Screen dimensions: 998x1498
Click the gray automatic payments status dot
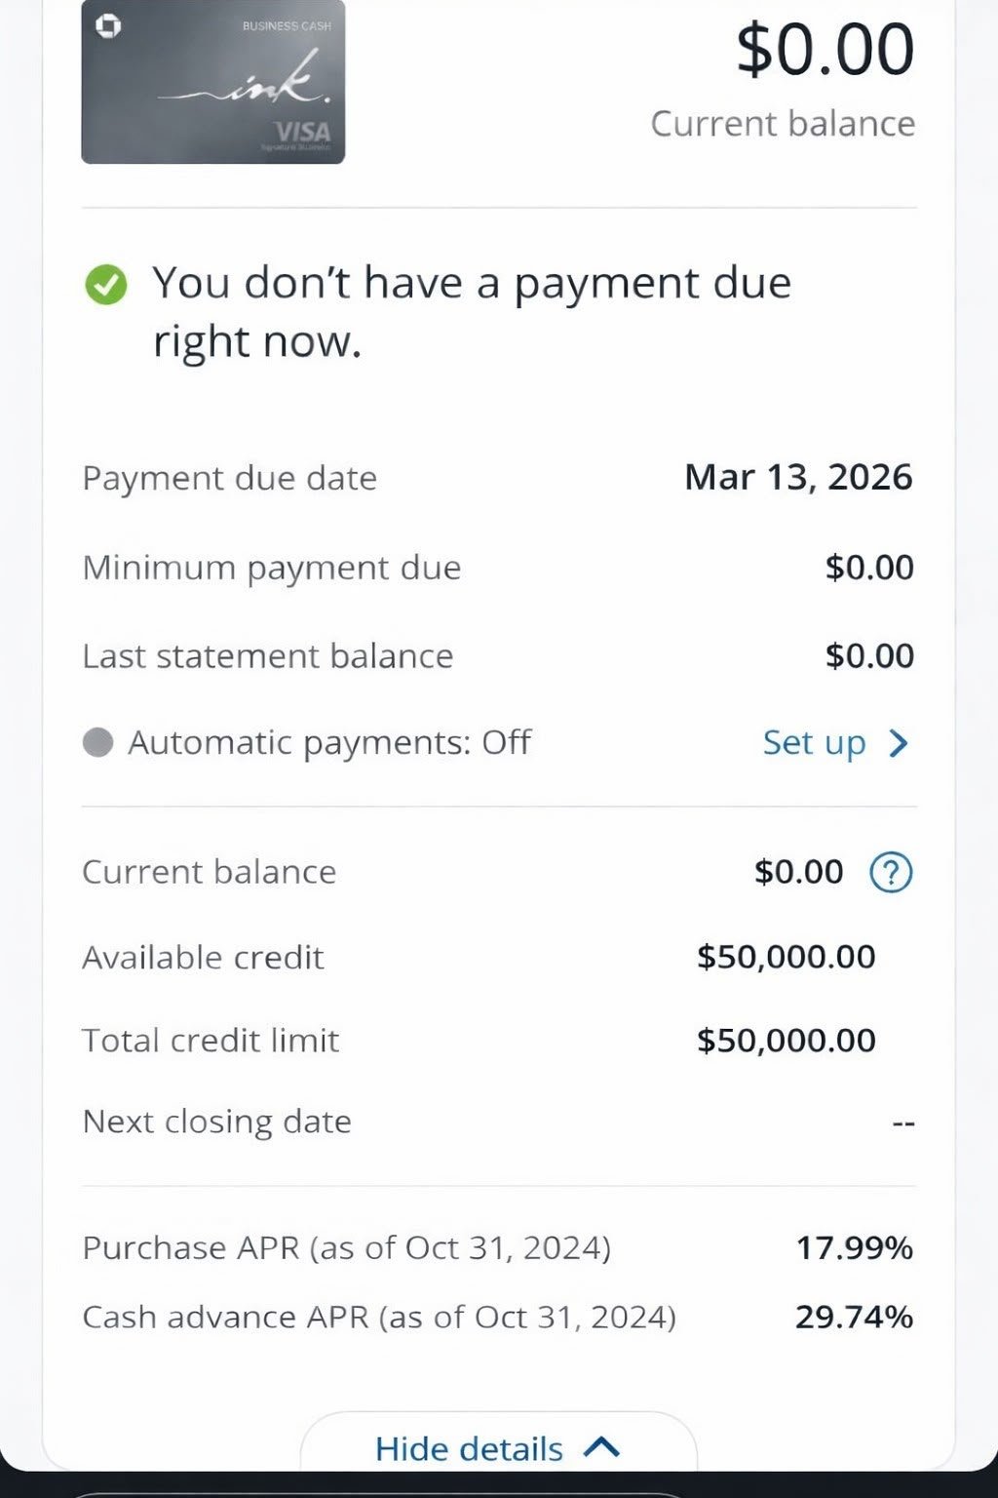(x=97, y=743)
